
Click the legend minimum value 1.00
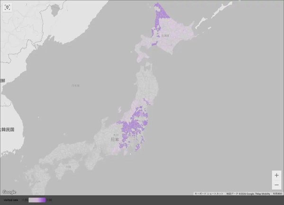(25, 200)
